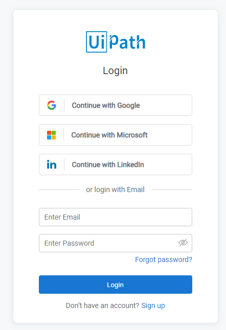The image size is (226, 330).
Task: Open the "Forgot password?" link
Action: [164, 260]
